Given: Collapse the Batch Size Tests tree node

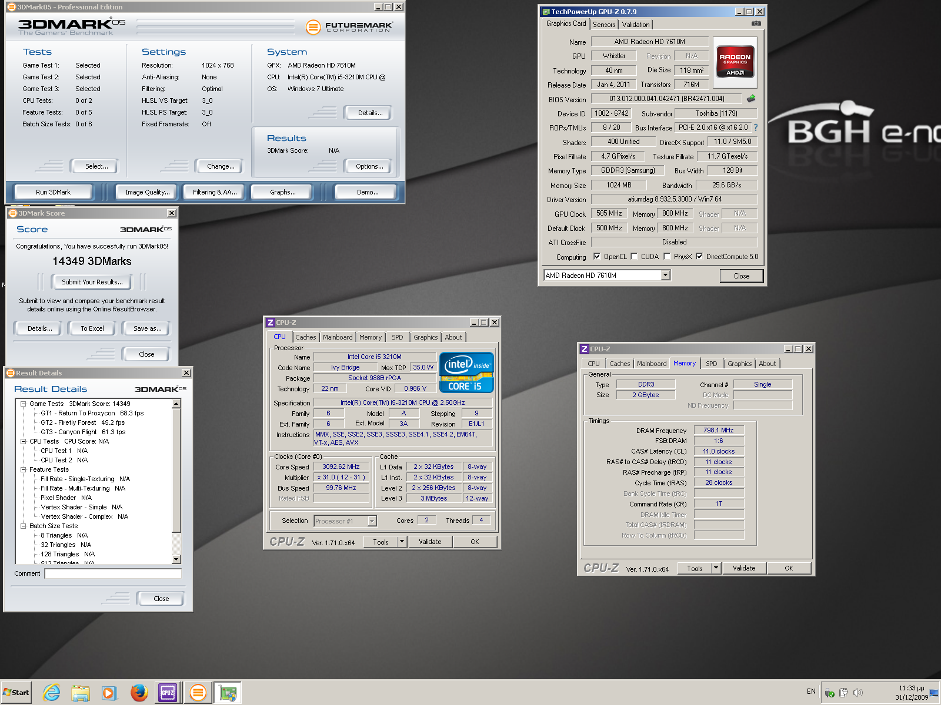Looking at the screenshot, I should tap(24, 526).
